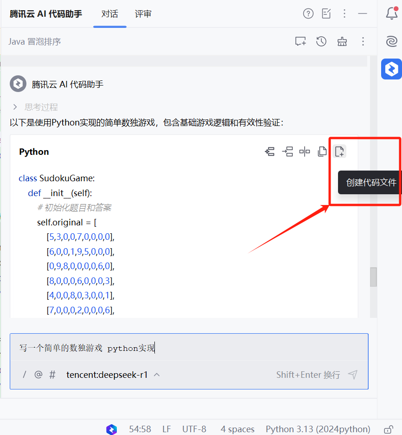This screenshot has height=435, width=402.
Task: Click the @ mention shortcut
Action: pos(38,375)
